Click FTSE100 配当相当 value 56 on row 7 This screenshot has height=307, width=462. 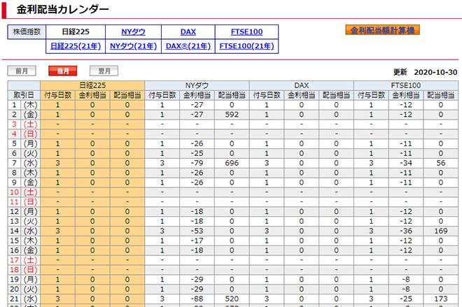click(440, 163)
